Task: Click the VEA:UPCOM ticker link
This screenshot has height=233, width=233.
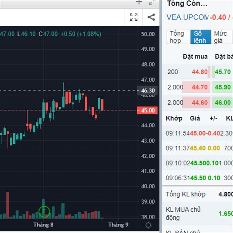Action: pyautogui.click(x=188, y=17)
